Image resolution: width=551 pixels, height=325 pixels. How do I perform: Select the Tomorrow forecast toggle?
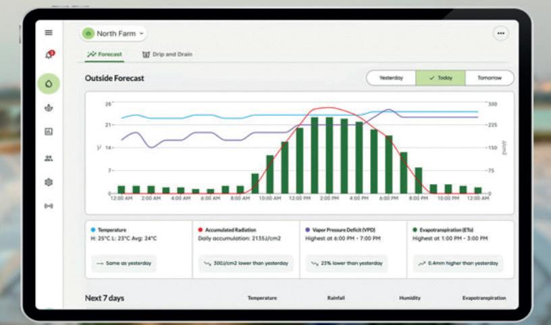[490, 78]
